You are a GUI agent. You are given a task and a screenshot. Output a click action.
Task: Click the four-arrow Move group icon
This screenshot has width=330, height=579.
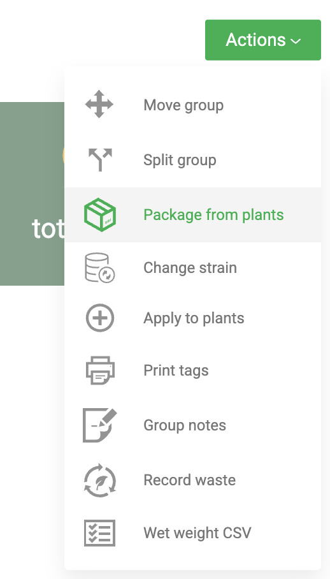coord(99,104)
